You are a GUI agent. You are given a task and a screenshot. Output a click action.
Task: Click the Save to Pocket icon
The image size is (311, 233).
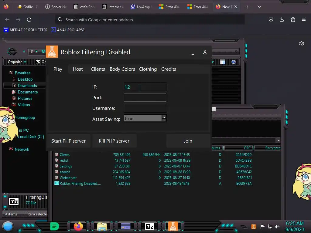[271, 19]
